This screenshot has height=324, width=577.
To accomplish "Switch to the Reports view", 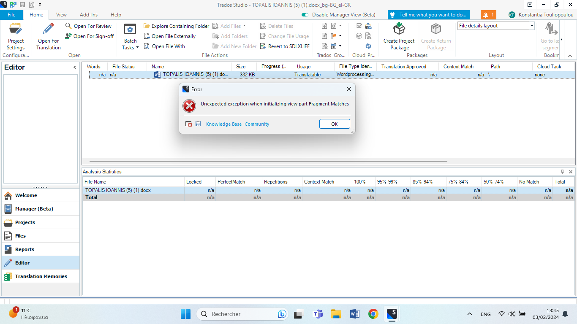I will 41,249.
